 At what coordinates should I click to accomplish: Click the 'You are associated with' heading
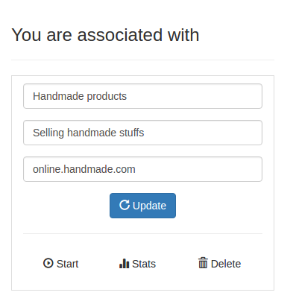105,35
